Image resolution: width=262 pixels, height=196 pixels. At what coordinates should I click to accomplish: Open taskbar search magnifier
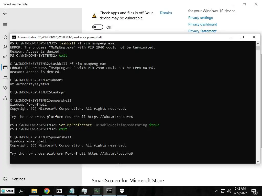coord(21,191)
